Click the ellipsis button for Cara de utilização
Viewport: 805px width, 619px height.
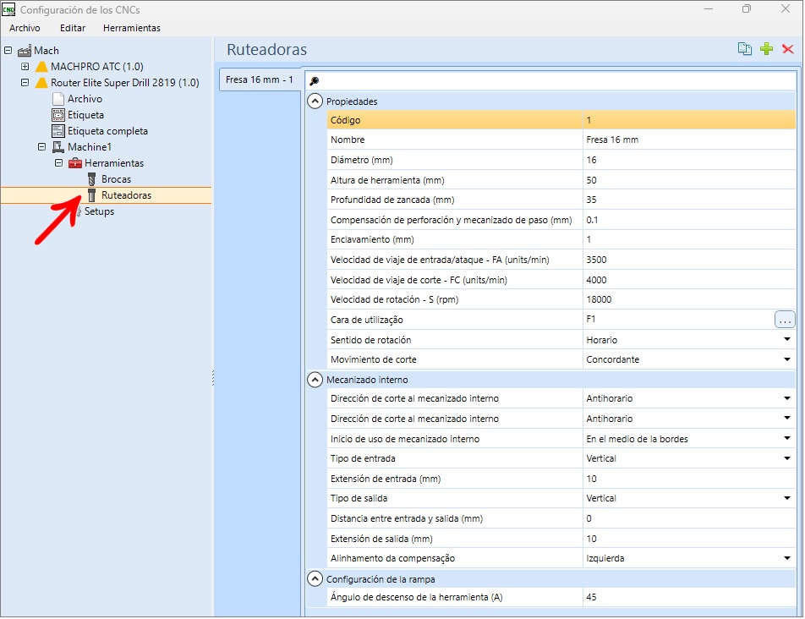pyautogui.click(x=785, y=320)
